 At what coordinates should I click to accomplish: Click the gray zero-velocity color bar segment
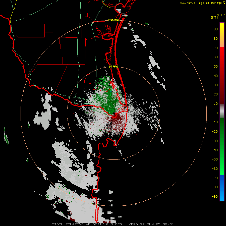click(x=222, y=111)
